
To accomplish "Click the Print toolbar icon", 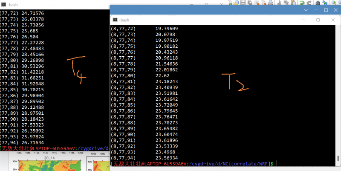I will point(270,3).
